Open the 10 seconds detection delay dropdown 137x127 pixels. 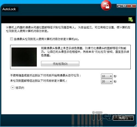[x=107, y=76]
